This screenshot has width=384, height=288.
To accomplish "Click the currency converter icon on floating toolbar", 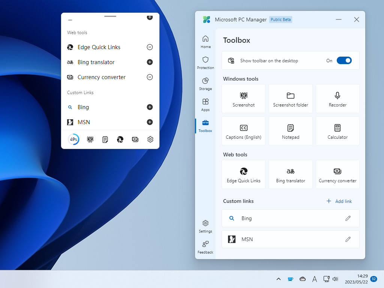I will click(x=135, y=139).
